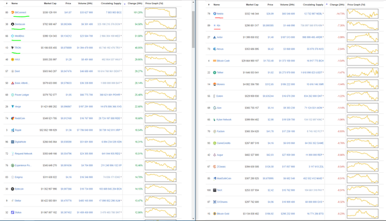Open Neblio 7d price graph thumbnail
Screen dimensions: 386x221
pos(362,14)
